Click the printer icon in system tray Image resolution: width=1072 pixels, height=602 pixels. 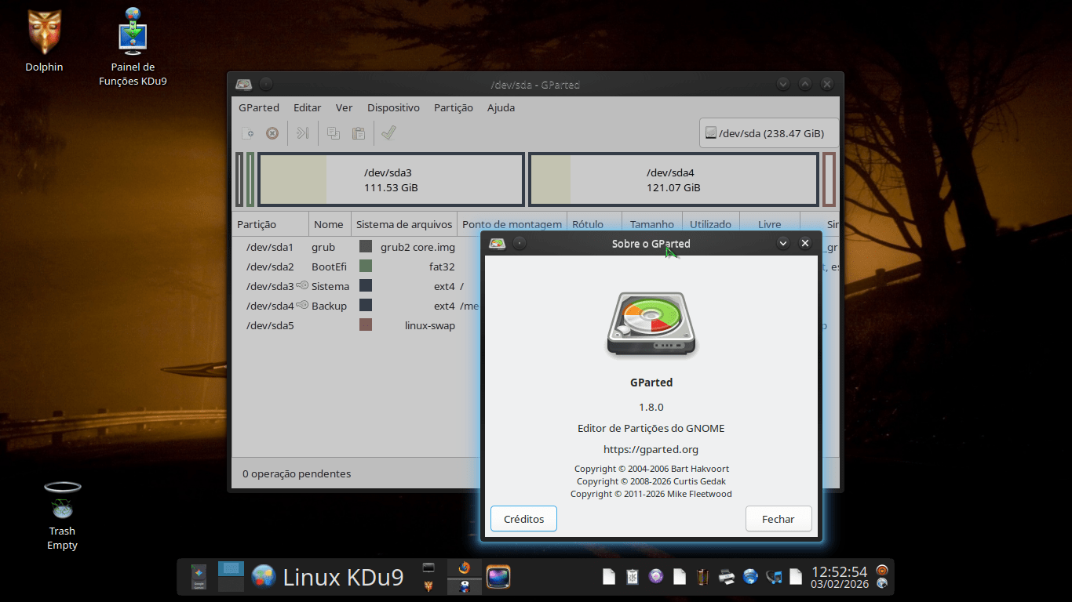coord(727,577)
